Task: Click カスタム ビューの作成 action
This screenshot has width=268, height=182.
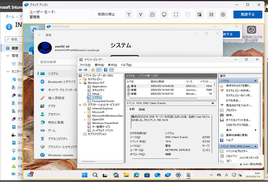Action: point(238,90)
